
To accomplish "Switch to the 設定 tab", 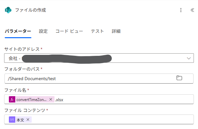I will tap(43, 31).
